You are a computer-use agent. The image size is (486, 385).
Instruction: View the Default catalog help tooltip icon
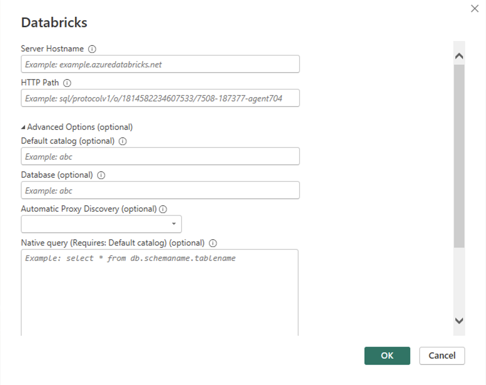pos(123,141)
